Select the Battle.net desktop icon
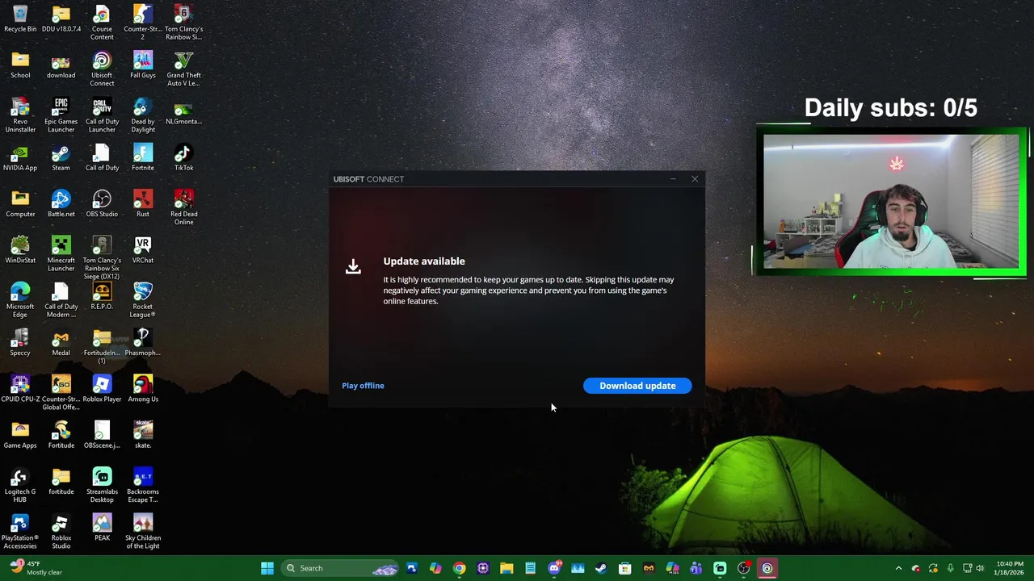Image resolution: width=1034 pixels, height=581 pixels. click(x=61, y=204)
